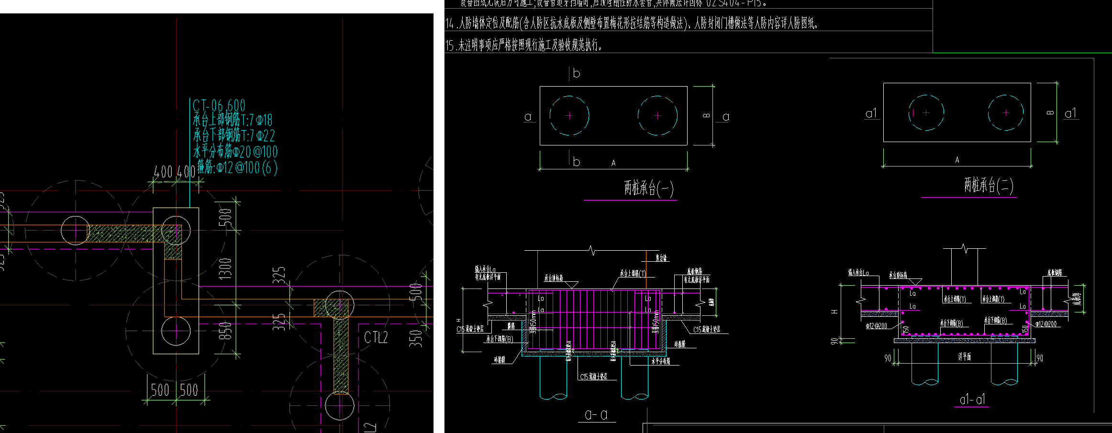The width and height of the screenshot is (1112, 433).
Task: Click the annotation "承台下部钢筋T:7Φ22"
Action: click(234, 135)
